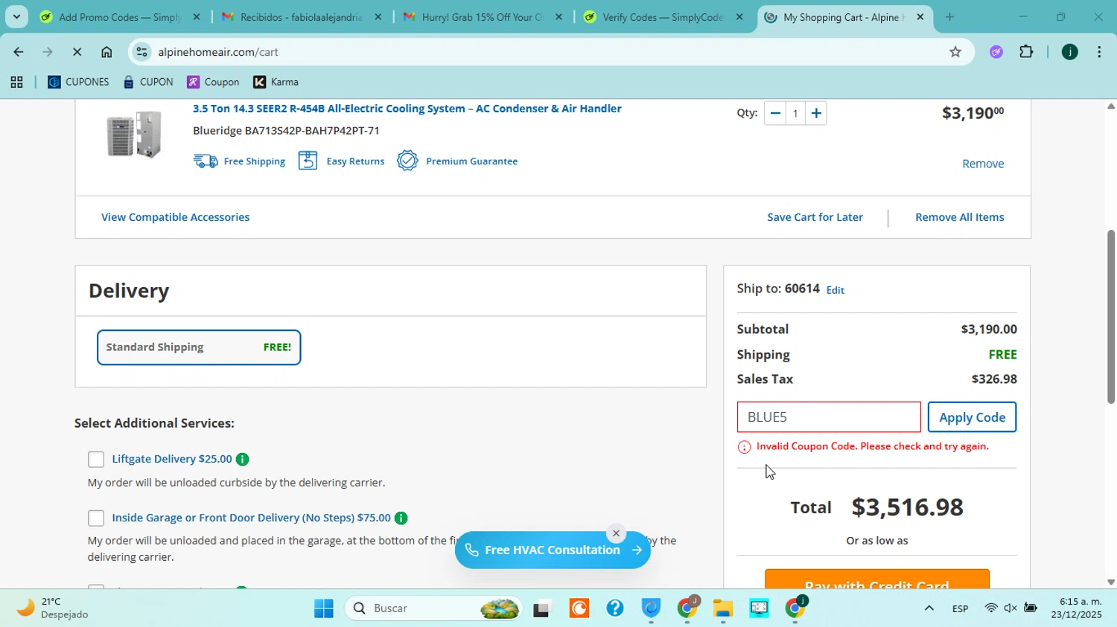The width and height of the screenshot is (1117, 627).
Task: Open the Wi-Fi network settings icon
Action: [990, 609]
